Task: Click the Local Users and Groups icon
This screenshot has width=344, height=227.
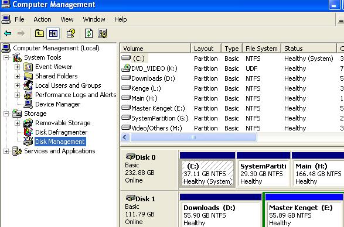Action: coord(28,85)
